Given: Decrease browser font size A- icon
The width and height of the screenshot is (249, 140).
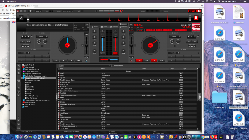Looking at the screenshot, I should click(x=19, y=125).
